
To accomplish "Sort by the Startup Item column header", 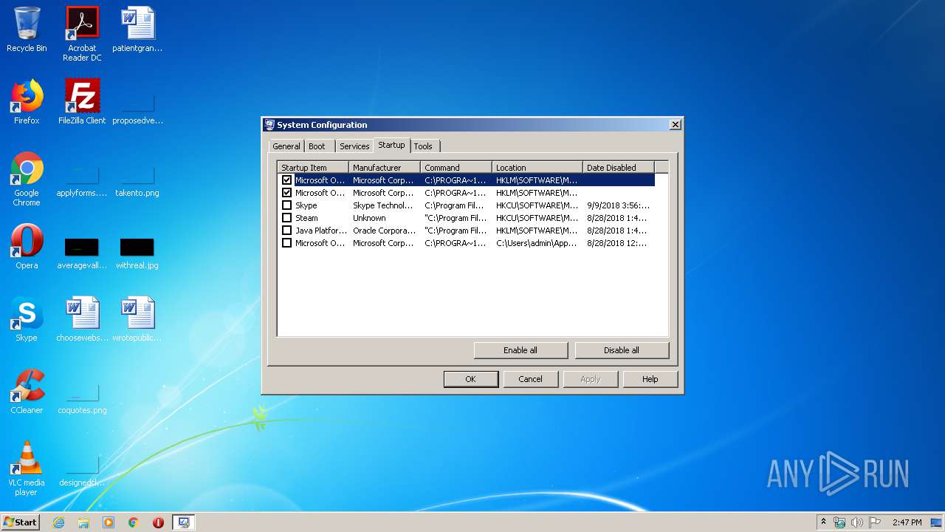I will [313, 168].
